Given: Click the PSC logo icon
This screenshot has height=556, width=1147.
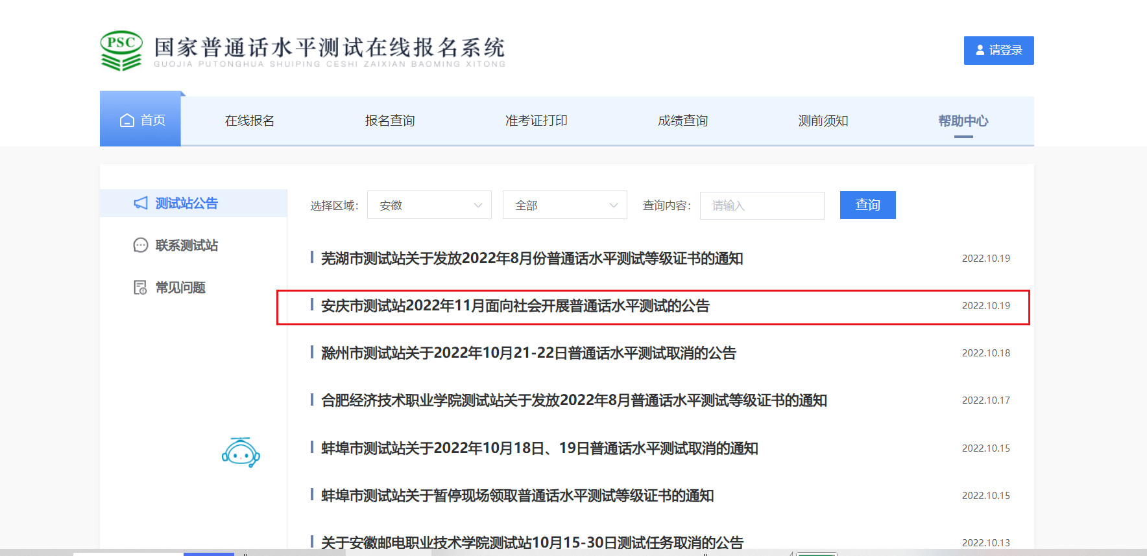Looking at the screenshot, I should 121,50.
